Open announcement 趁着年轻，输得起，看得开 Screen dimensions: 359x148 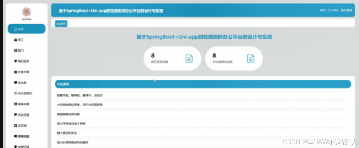point(203,95)
